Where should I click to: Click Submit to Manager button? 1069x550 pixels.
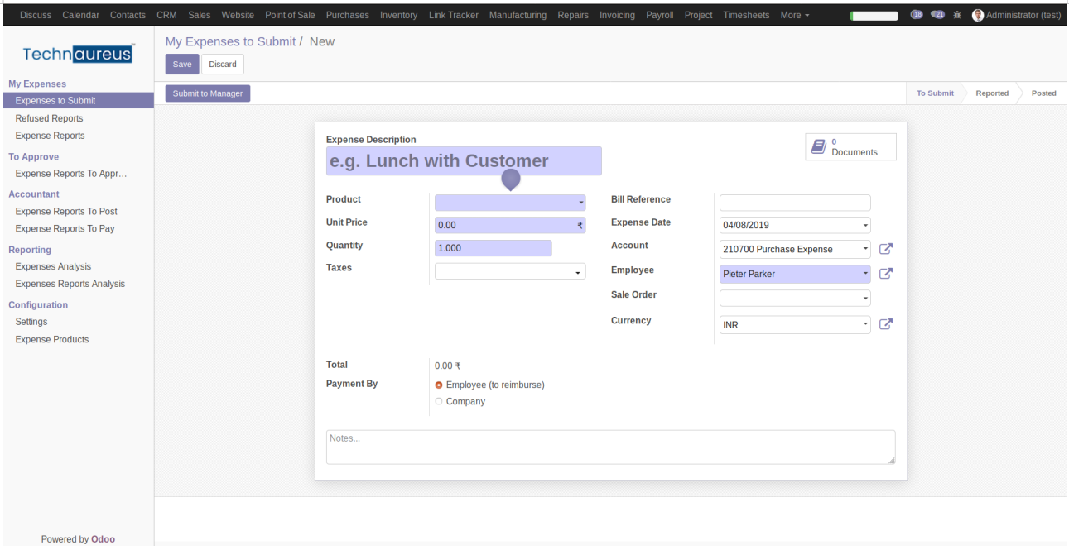(208, 93)
